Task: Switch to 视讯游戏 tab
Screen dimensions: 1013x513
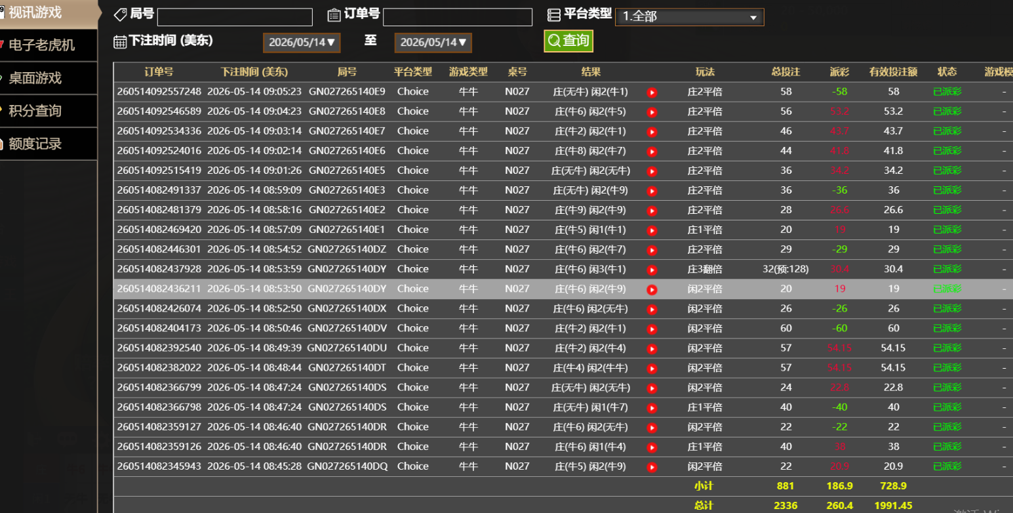Action: (47, 12)
